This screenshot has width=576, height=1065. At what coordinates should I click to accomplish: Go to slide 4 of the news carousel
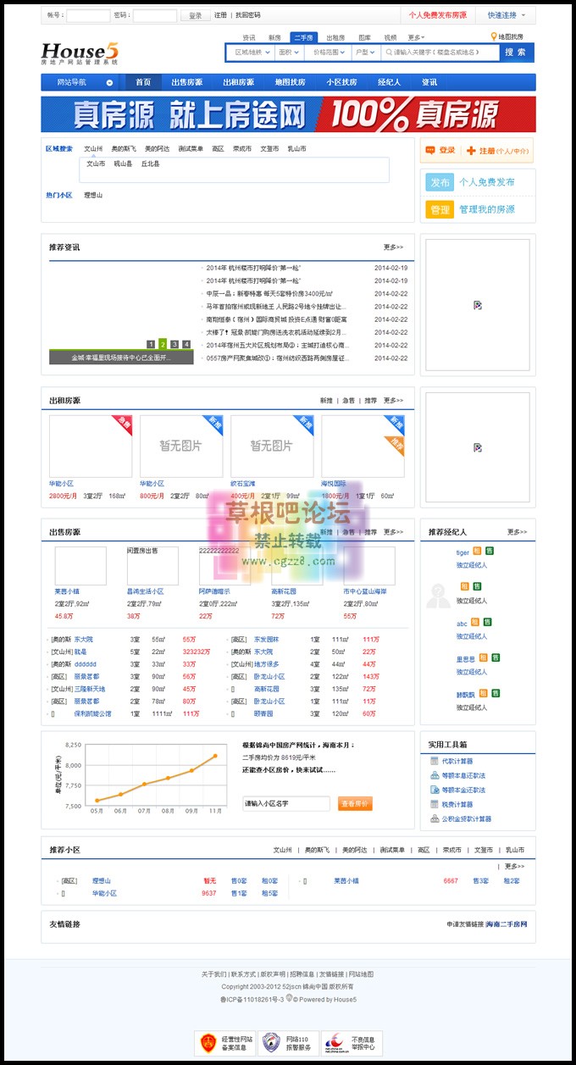coord(186,344)
